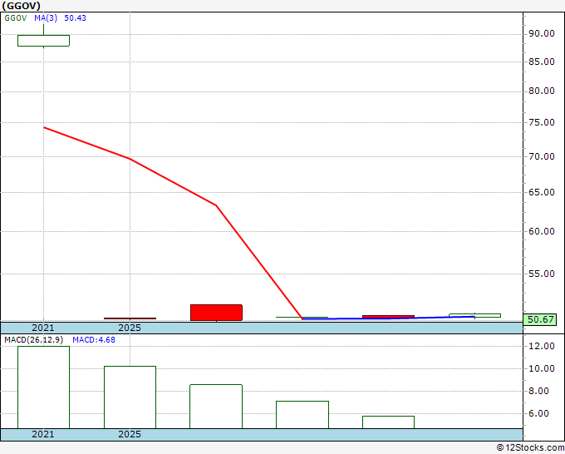Click the green hollow candlestick near 90.00
Screen dimensions: 565x454
tap(43, 41)
